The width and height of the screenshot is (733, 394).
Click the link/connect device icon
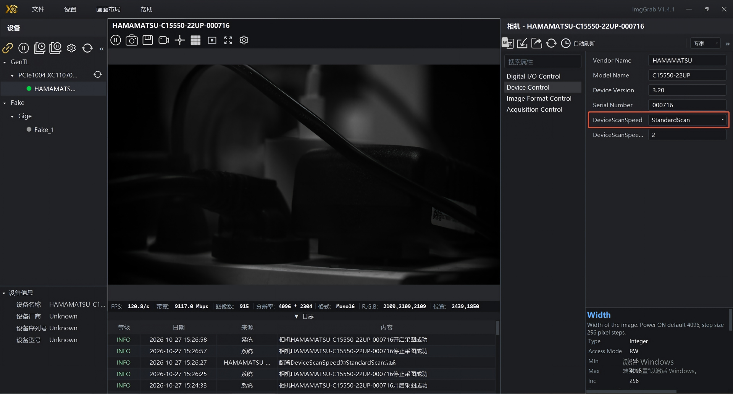tap(8, 48)
